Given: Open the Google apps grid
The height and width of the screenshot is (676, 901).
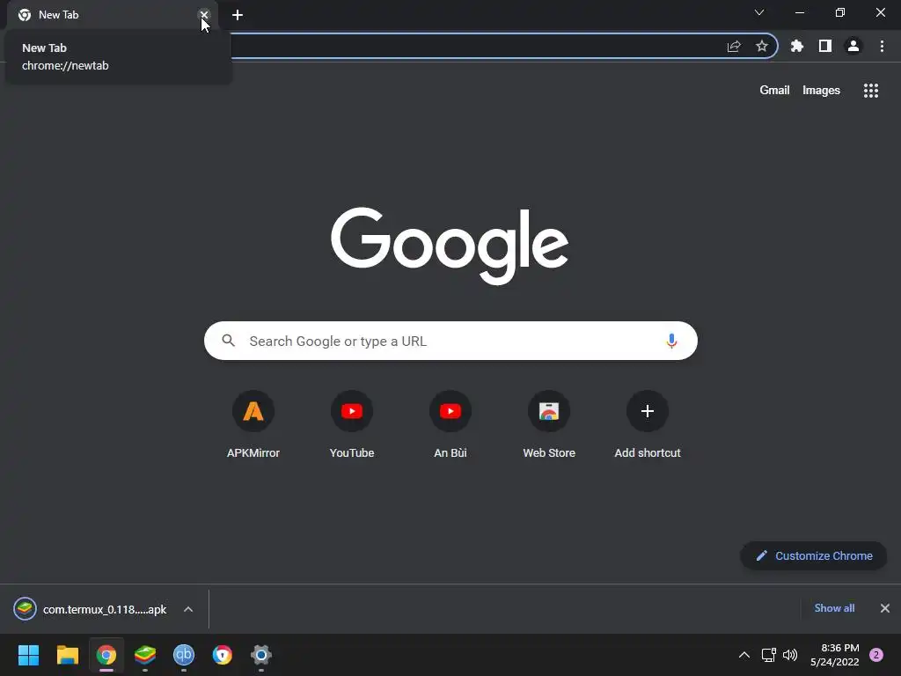Looking at the screenshot, I should (x=870, y=91).
